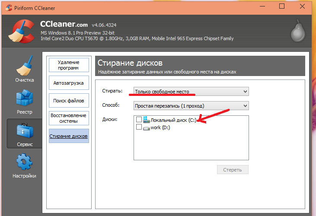Select Стирание дисков tab

69,136
